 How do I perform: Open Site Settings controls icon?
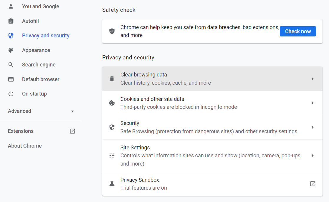(112, 155)
